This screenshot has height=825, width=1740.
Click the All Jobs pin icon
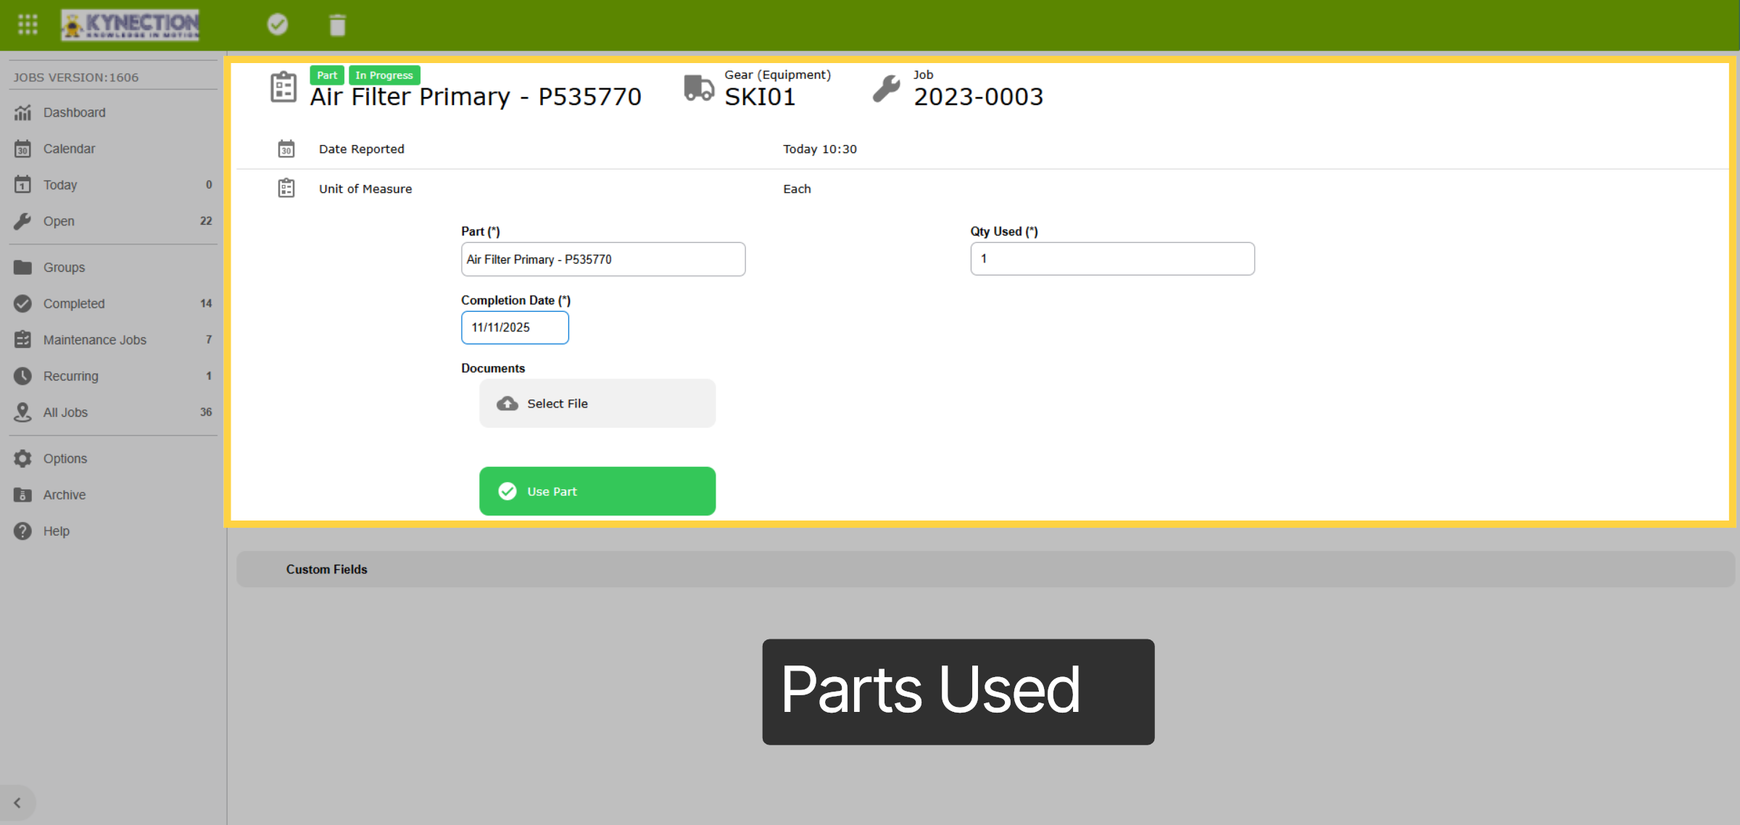[23, 412]
